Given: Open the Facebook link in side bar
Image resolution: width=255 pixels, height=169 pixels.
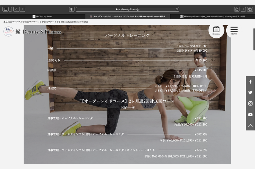Looking at the screenshot, I should coord(250,82).
